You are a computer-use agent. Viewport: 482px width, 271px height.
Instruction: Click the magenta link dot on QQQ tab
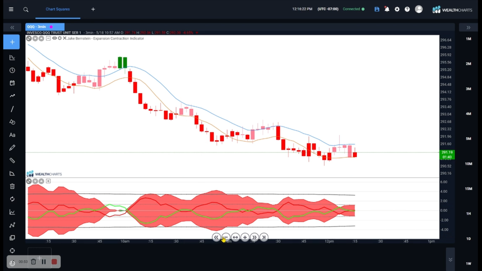coord(51,27)
